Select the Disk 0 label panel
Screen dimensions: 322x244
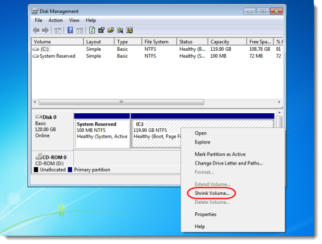click(53, 131)
